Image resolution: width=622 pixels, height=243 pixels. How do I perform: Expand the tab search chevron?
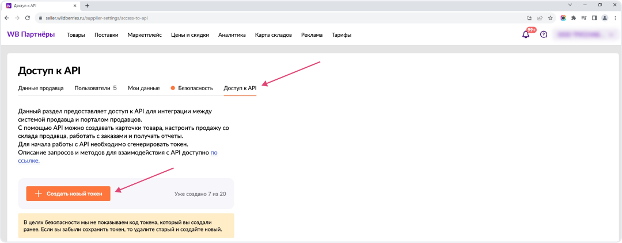coord(569,5)
